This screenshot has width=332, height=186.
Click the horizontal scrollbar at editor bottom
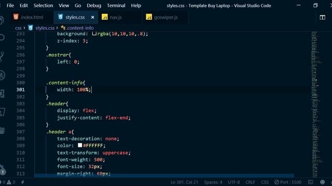pyautogui.click(x=164, y=176)
